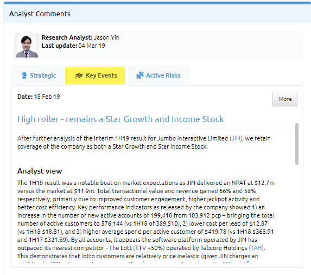The width and height of the screenshot is (311, 275).
Task: Select the Key Events tab
Action: click(95, 75)
